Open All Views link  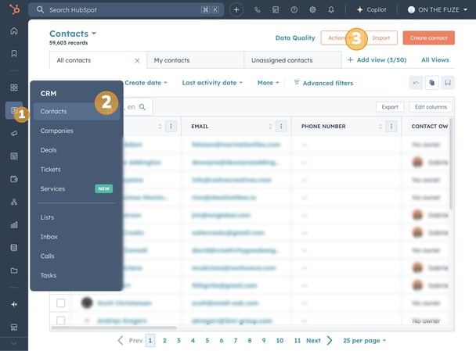[435, 60]
